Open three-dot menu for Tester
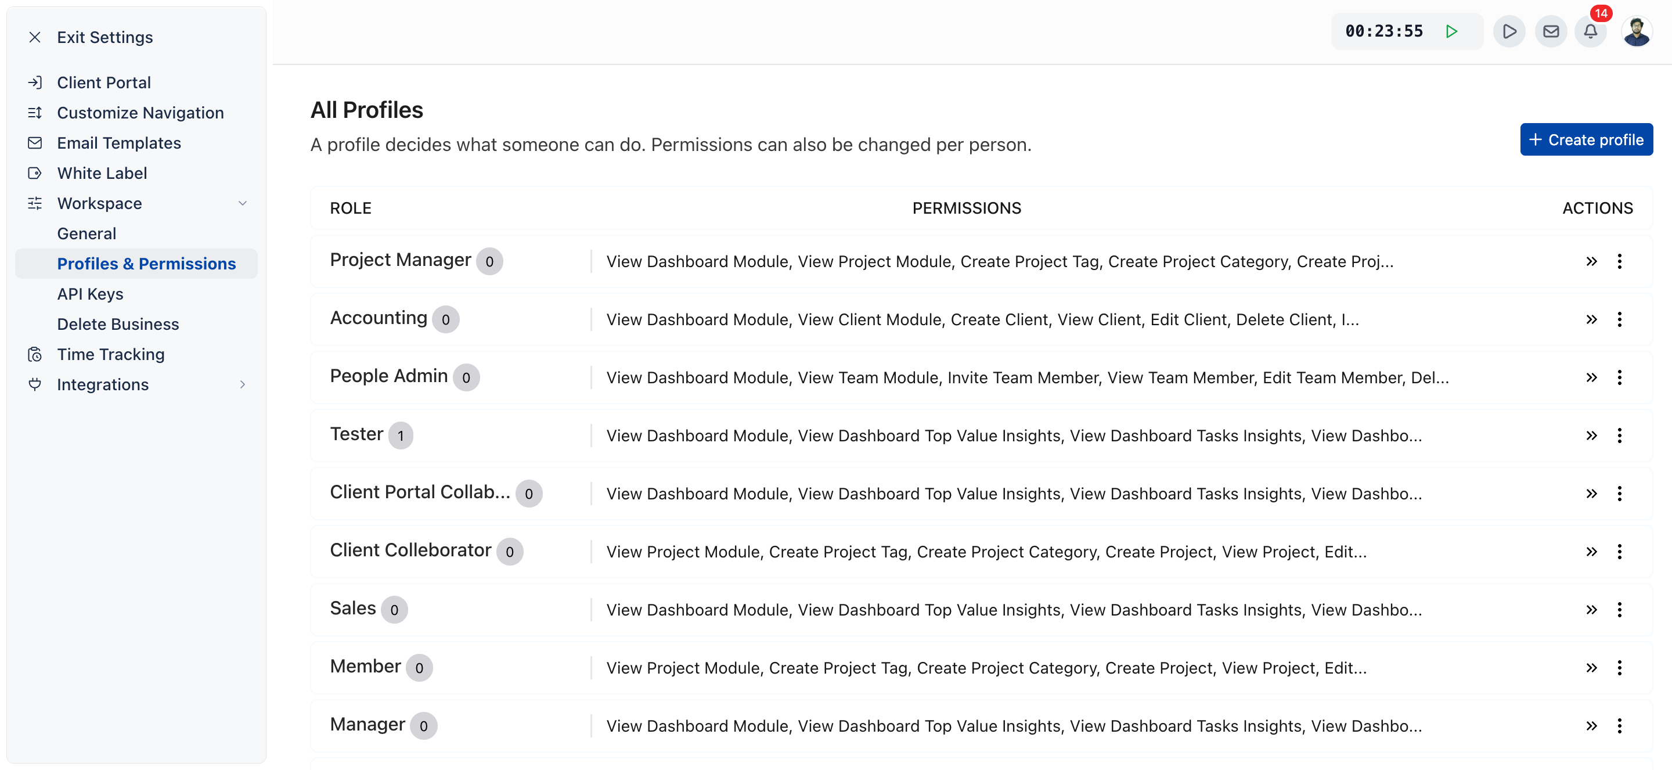 [x=1619, y=435]
